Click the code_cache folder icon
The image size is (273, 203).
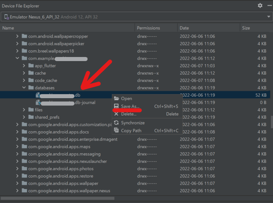(x=31, y=80)
